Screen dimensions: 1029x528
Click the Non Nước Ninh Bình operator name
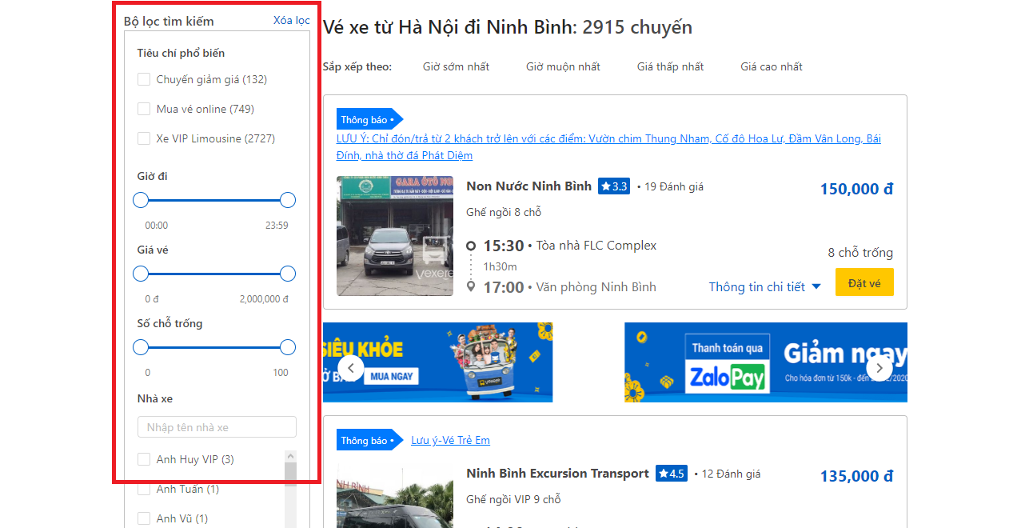[528, 186]
